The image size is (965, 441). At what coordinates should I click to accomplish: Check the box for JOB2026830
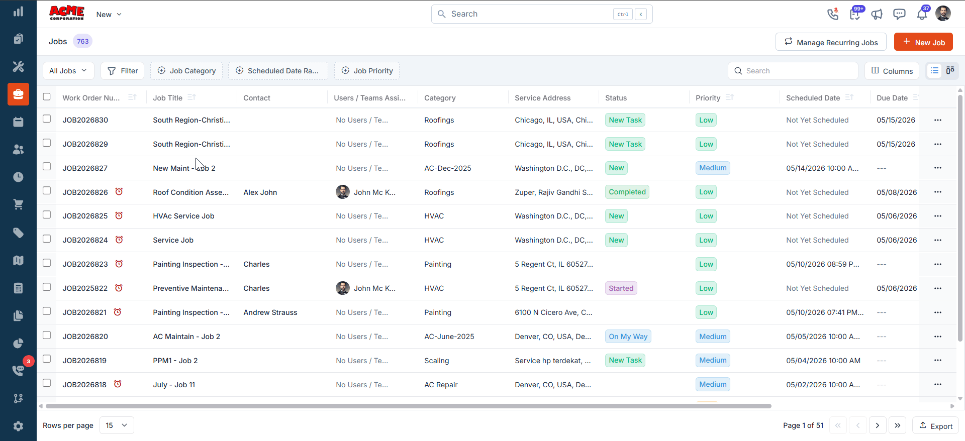(x=47, y=119)
